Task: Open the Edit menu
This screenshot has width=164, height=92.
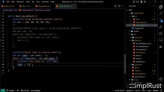Action: click(x=13, y=2)
